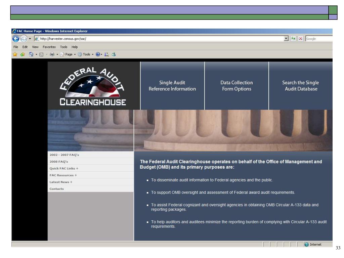344x258 pixels.
Task: Expand Quick FAC Links section
Action: pos(64,168)
